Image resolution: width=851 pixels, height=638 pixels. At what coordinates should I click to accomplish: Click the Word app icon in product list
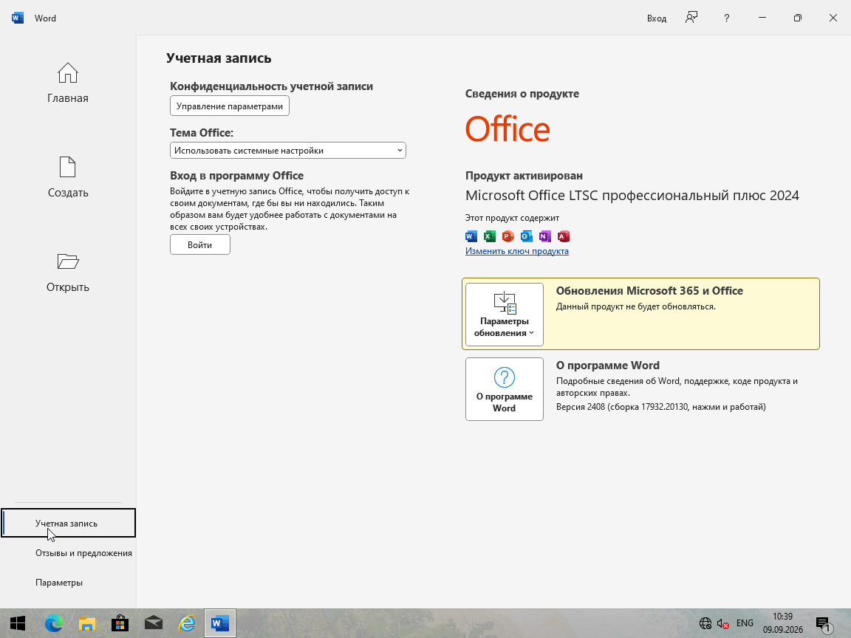pyautogui.click(x=471, y=236)
